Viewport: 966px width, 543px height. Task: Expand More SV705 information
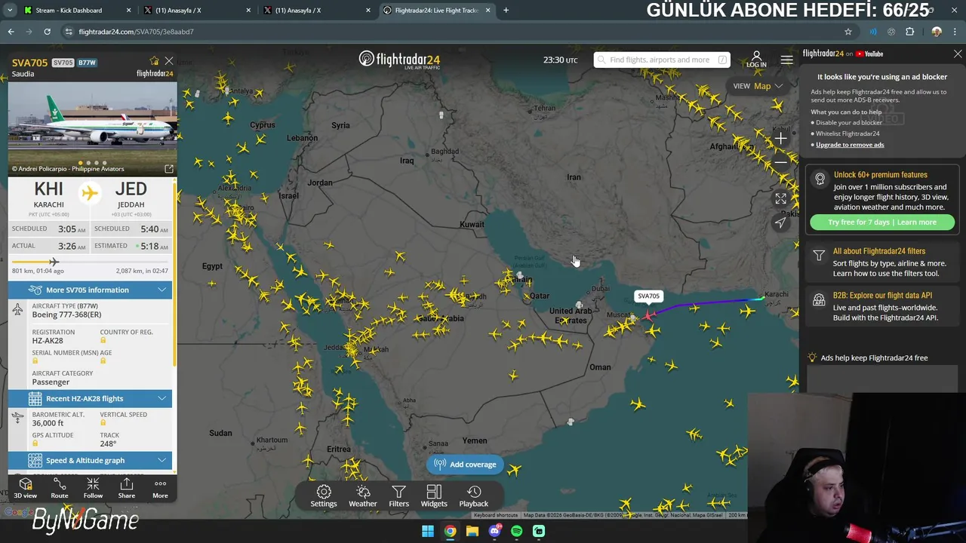(x=91, y=290)
